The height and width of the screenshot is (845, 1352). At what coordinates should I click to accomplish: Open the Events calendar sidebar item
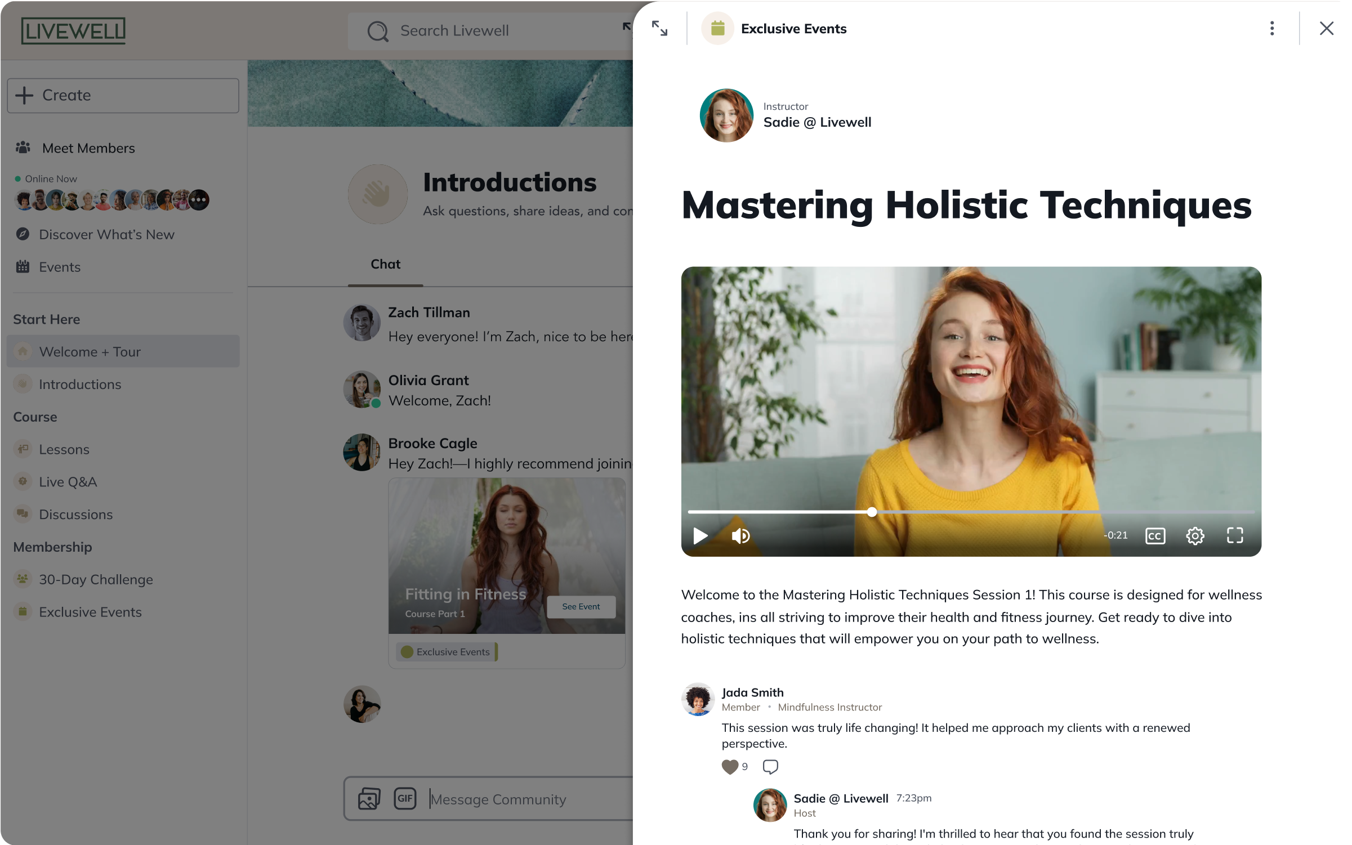(59, 267)
